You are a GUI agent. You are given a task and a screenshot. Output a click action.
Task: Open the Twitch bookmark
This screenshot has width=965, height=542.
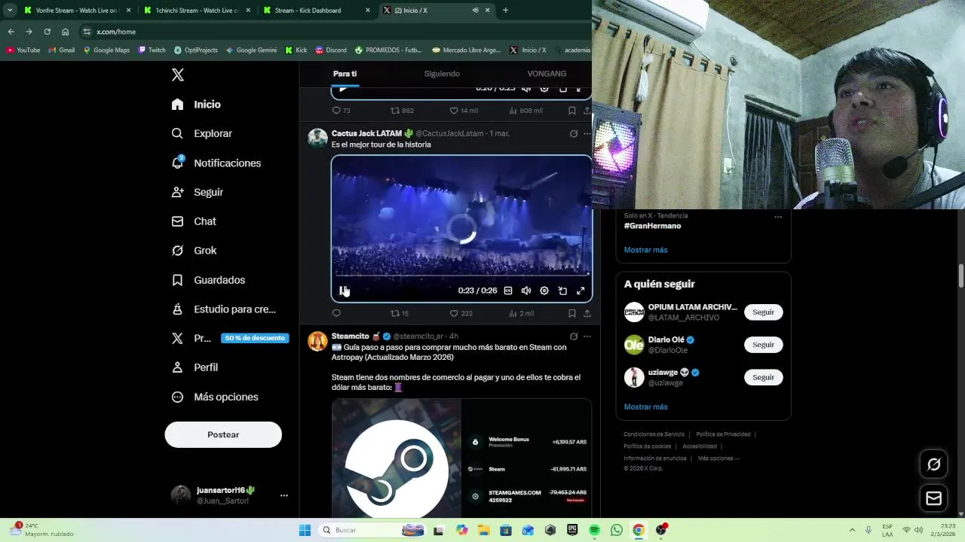click(x=152, y=50)
